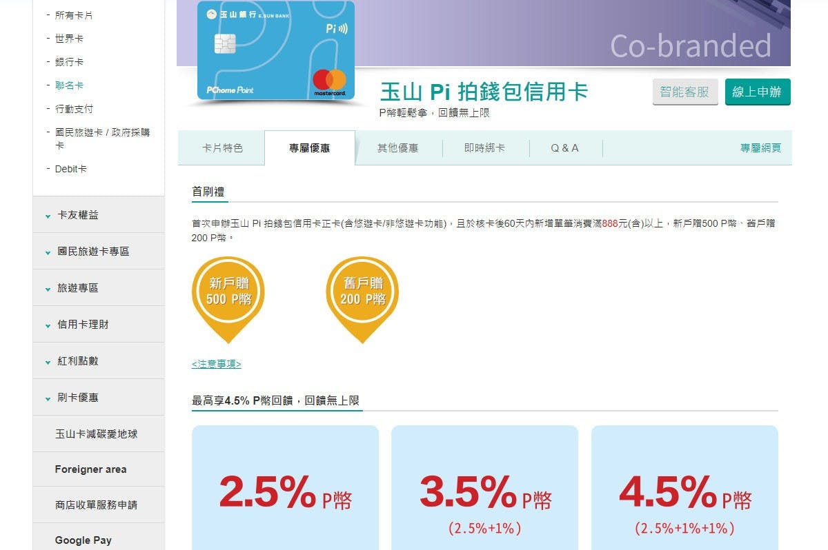Click the 線上申辦 apply button
This screenshot has width=828, height=550.
point(758,92)
